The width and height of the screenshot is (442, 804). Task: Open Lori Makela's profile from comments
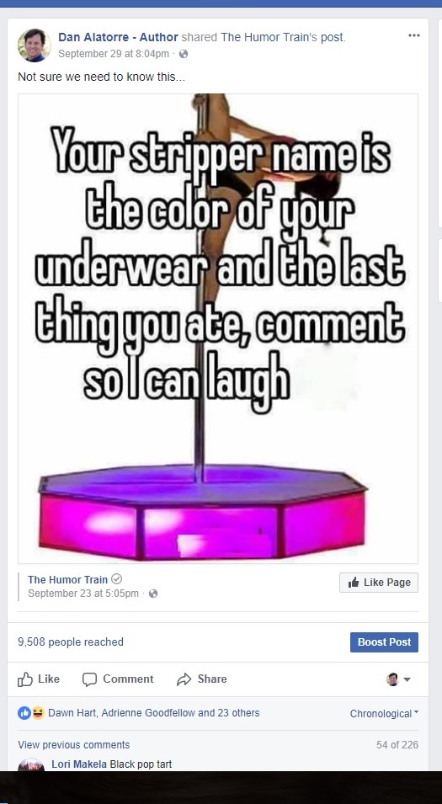pyautogui.click(x=79, y=764)
